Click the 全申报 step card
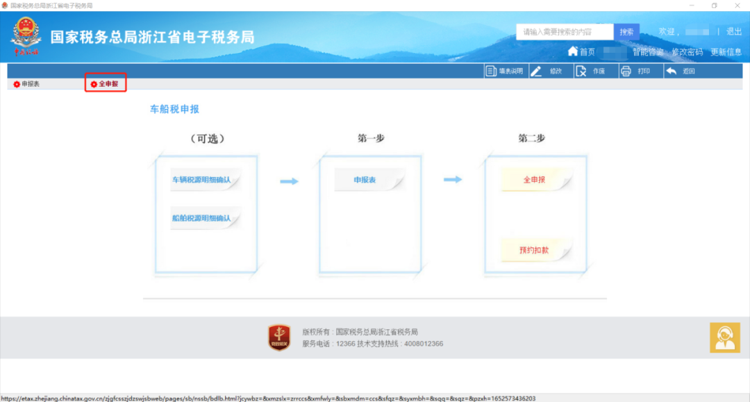Image resolution: width=750 pixels, height=402 pixels. point(535,180)
